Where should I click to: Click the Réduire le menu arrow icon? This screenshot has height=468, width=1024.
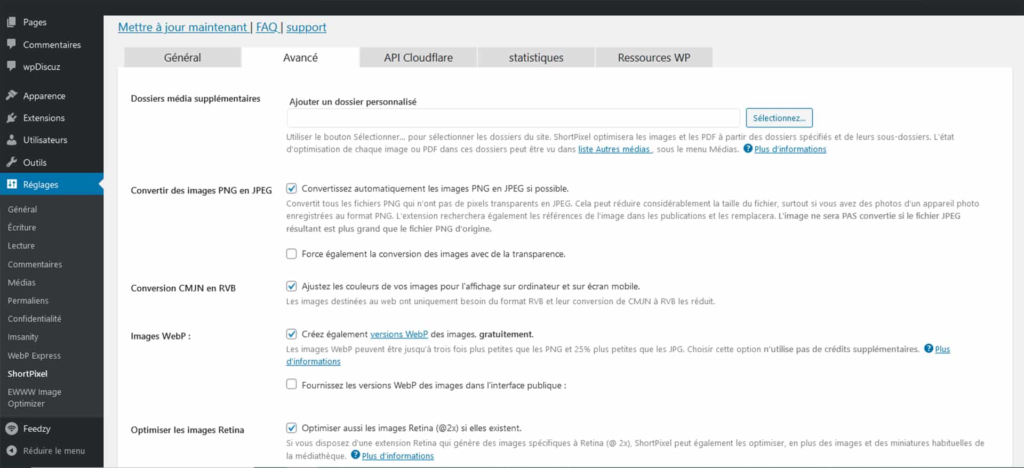(11, 451)
